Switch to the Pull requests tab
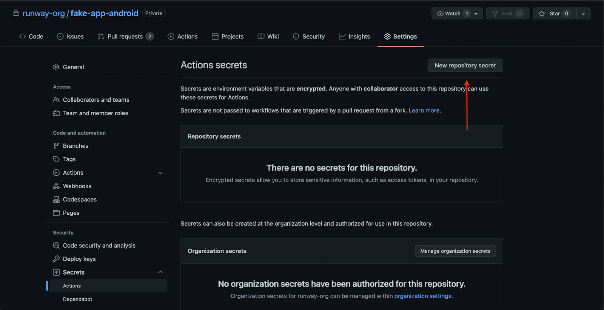 [125, 37]
